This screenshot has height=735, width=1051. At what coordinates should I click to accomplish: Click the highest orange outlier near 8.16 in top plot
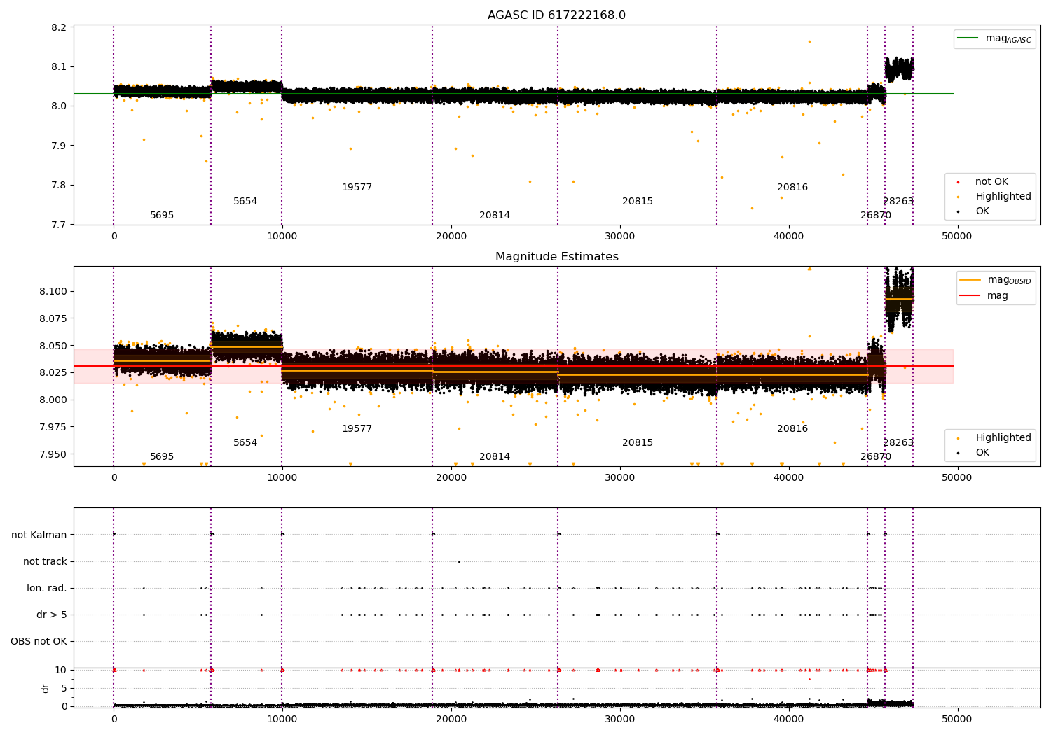(809, 41)
